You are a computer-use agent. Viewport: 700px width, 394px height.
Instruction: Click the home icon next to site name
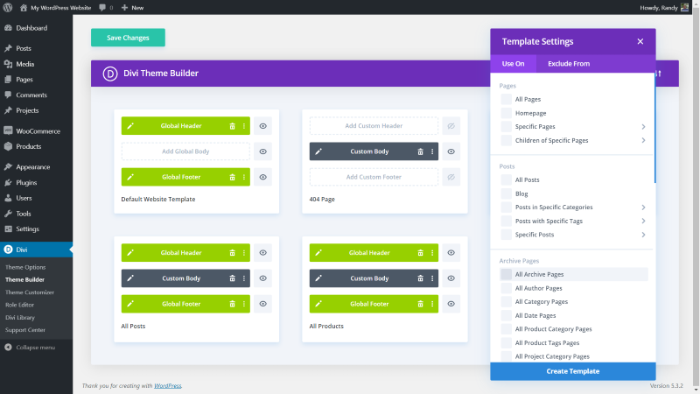(x=24, y=8)
